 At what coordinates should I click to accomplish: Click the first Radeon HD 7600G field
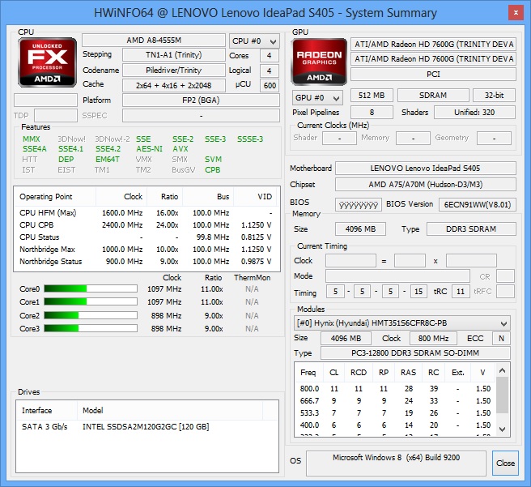click(x=434, y=44)
